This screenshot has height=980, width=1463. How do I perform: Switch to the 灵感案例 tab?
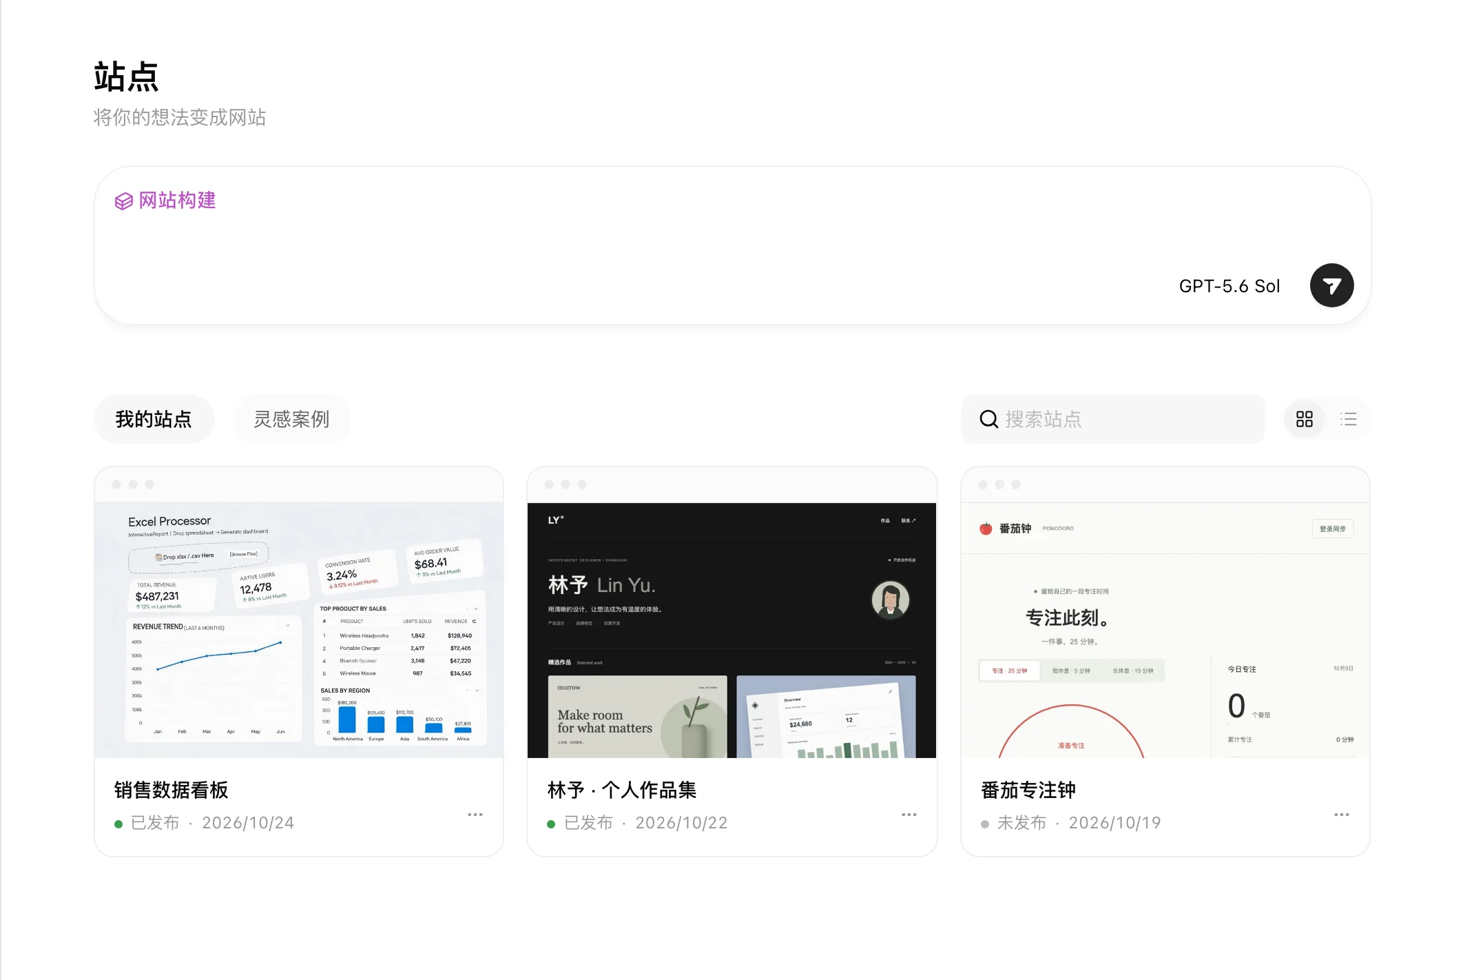tap(291, 419)
